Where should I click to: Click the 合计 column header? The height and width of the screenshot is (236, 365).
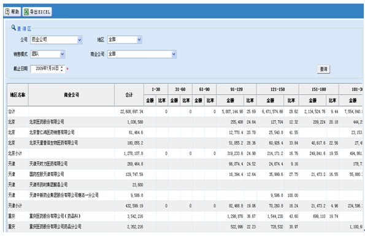pos(129,95)
